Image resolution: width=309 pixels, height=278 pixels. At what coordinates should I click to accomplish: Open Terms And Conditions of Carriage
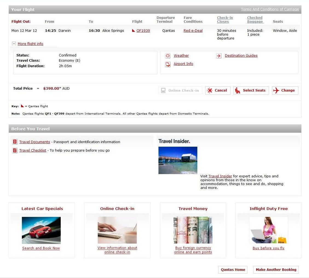pyautogui.click(x=270, y=9)
